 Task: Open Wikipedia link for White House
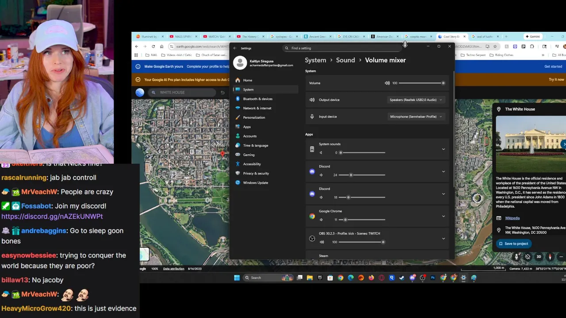(x=512, y=218)
